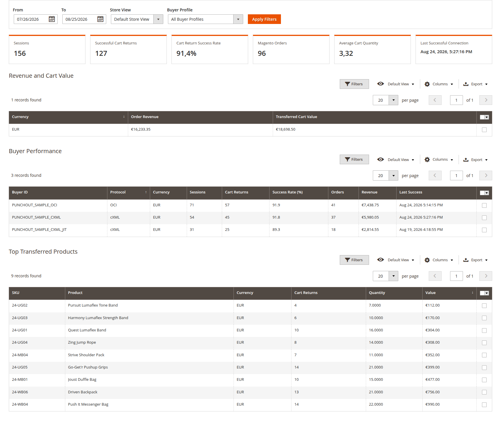
Task: Click the previous page arrow in Buyer Performance
Action: pyautogui.click(x=435, y=176)
